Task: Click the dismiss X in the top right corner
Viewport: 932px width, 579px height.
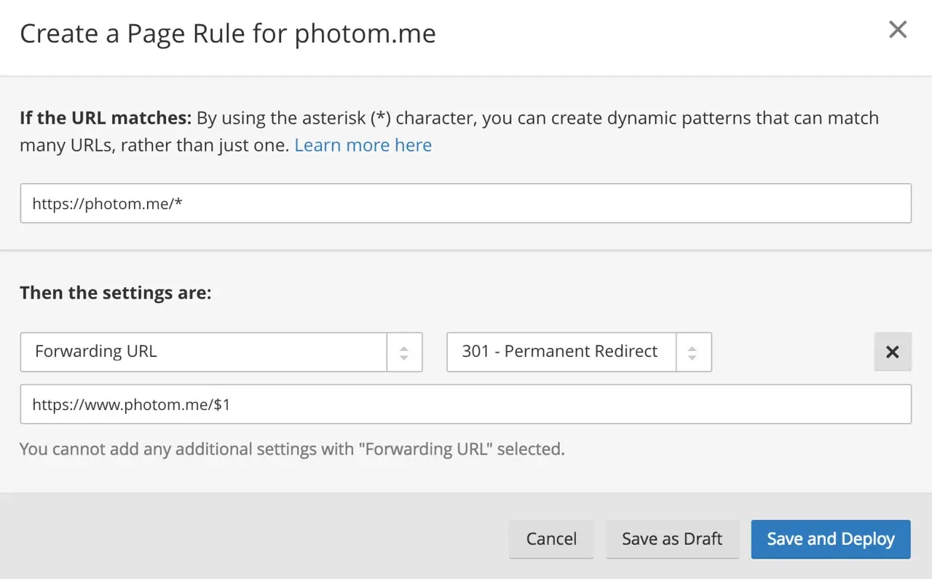Action: click(898, 30)
